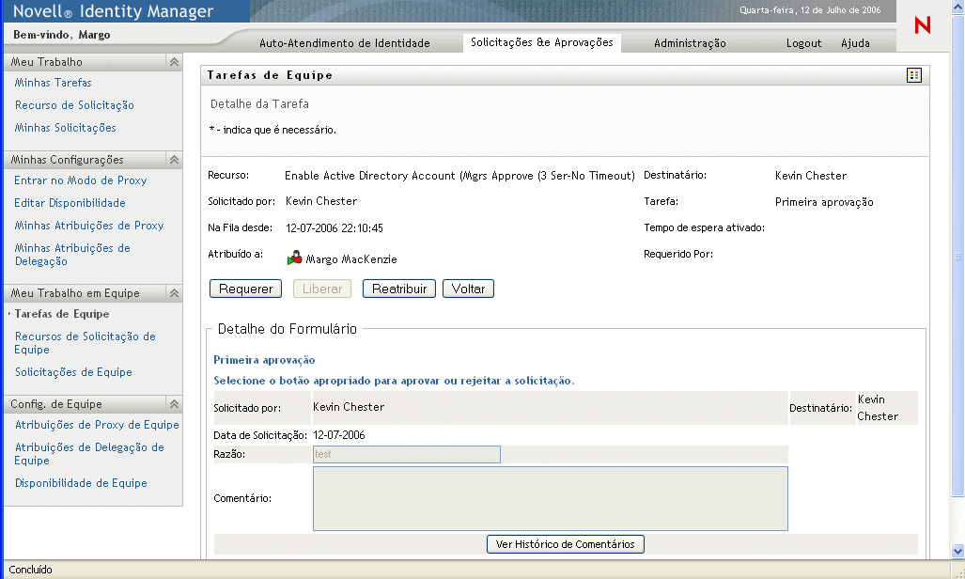Viewport: 965px width, 579px height.
Task: Click inside the Comentário text area
Action: coord(550,498)
